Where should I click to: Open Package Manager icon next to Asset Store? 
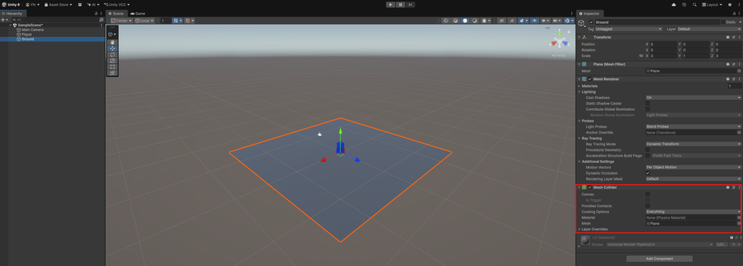80,4
